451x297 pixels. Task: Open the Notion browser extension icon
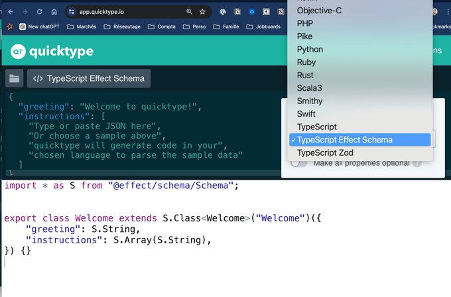pyautogui.click(x=281, y=12)
